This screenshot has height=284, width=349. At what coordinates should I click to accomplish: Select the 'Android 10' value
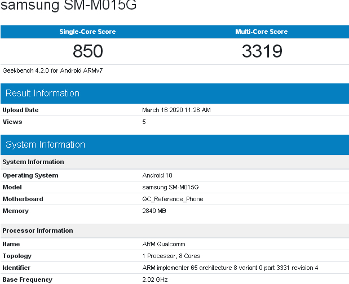coord(157,175)
